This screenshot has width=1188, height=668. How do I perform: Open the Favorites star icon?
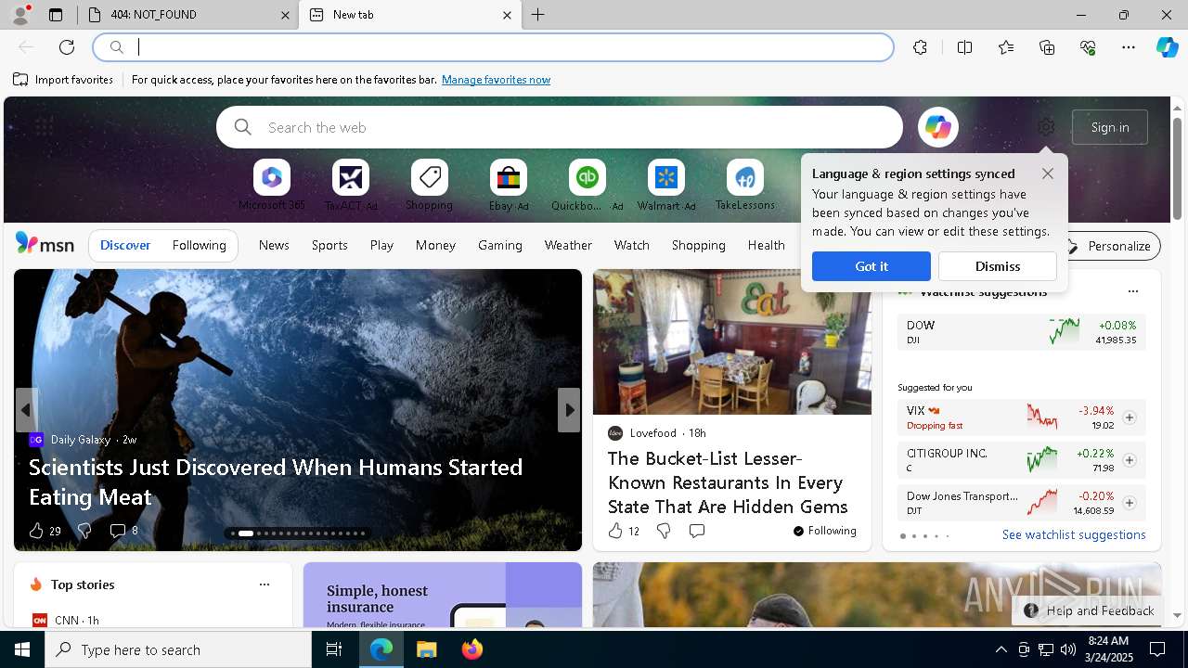coord(1006,47)
